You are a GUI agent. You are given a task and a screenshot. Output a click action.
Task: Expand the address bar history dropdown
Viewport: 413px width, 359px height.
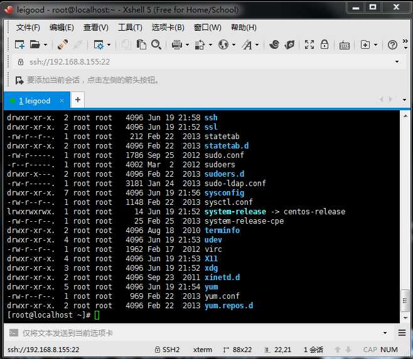click(397, 62)
